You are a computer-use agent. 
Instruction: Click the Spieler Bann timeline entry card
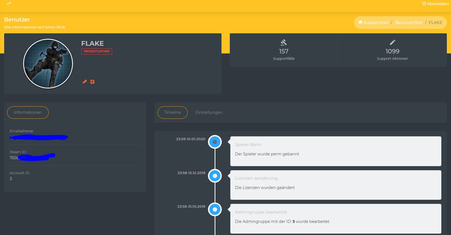pos(336,151)
